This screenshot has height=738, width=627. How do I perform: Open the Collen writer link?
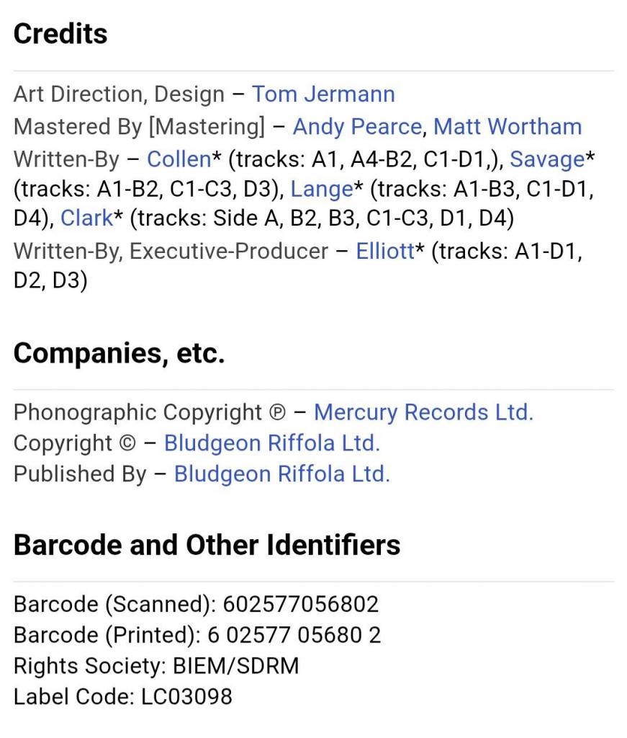(179, 159)
